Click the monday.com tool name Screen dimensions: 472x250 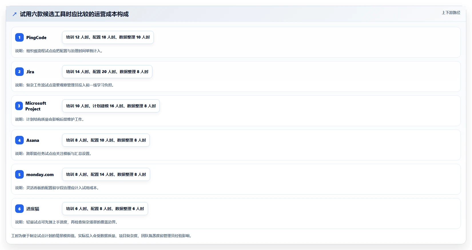point(40,174)
